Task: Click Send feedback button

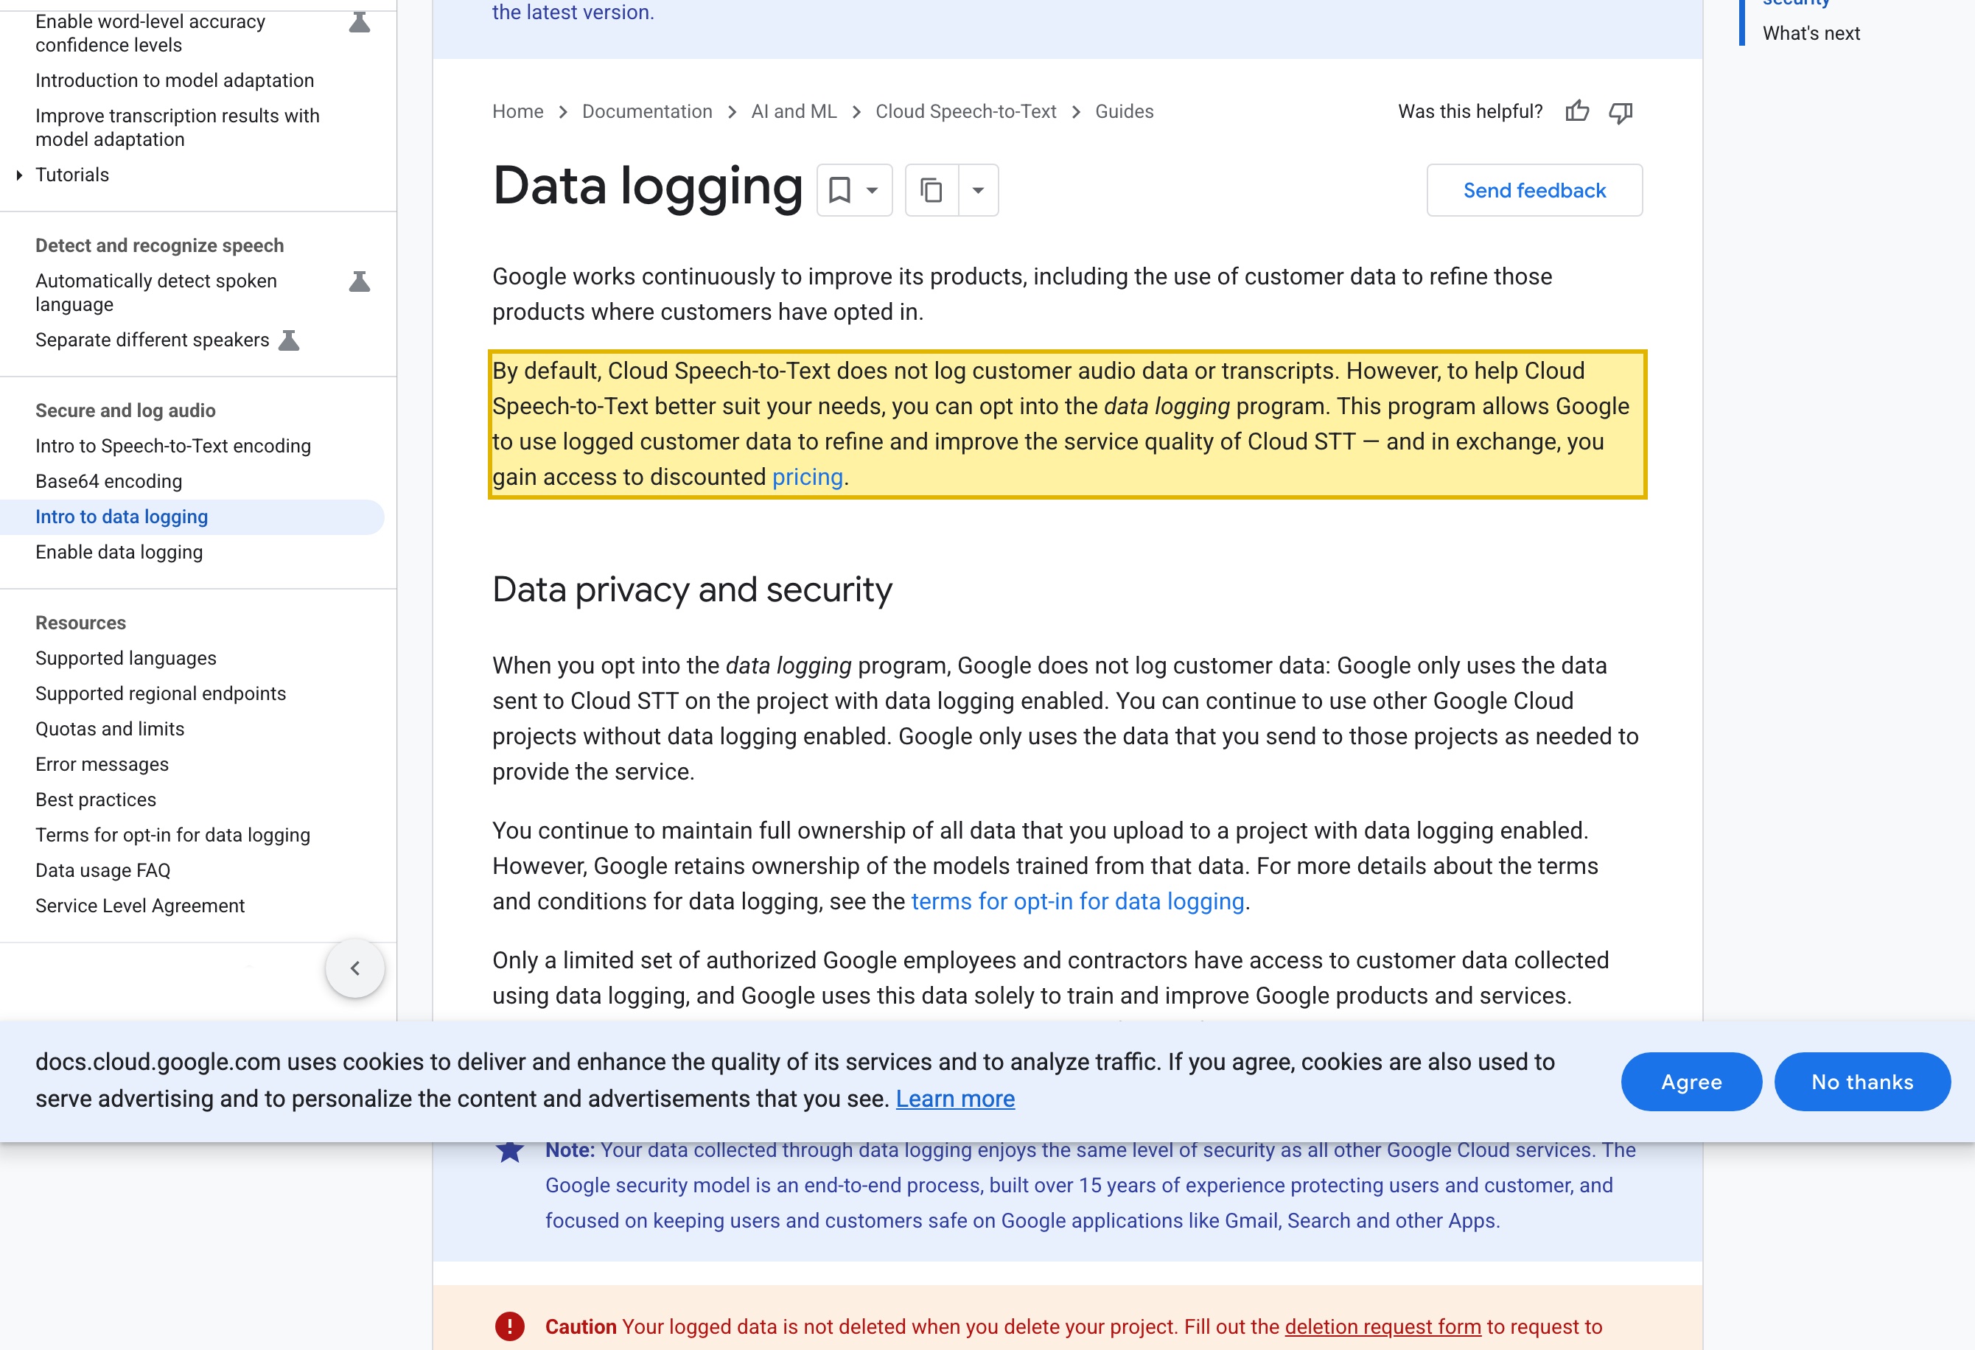Action: point(1534,190)
